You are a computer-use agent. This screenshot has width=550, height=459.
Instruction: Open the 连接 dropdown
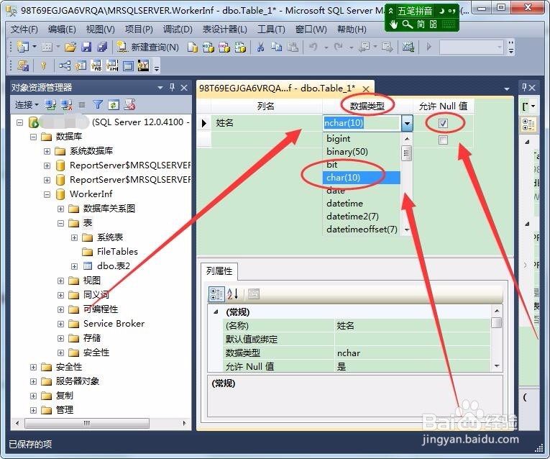click(x=27, y=104)
